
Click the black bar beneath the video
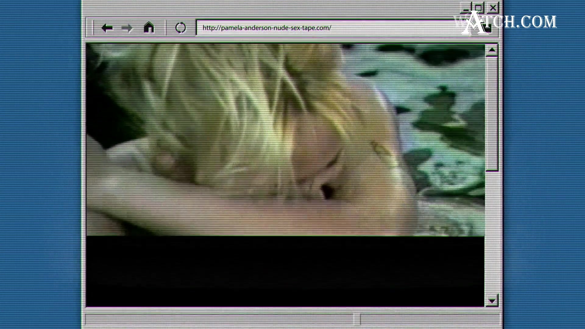click(x=285, y=271)
